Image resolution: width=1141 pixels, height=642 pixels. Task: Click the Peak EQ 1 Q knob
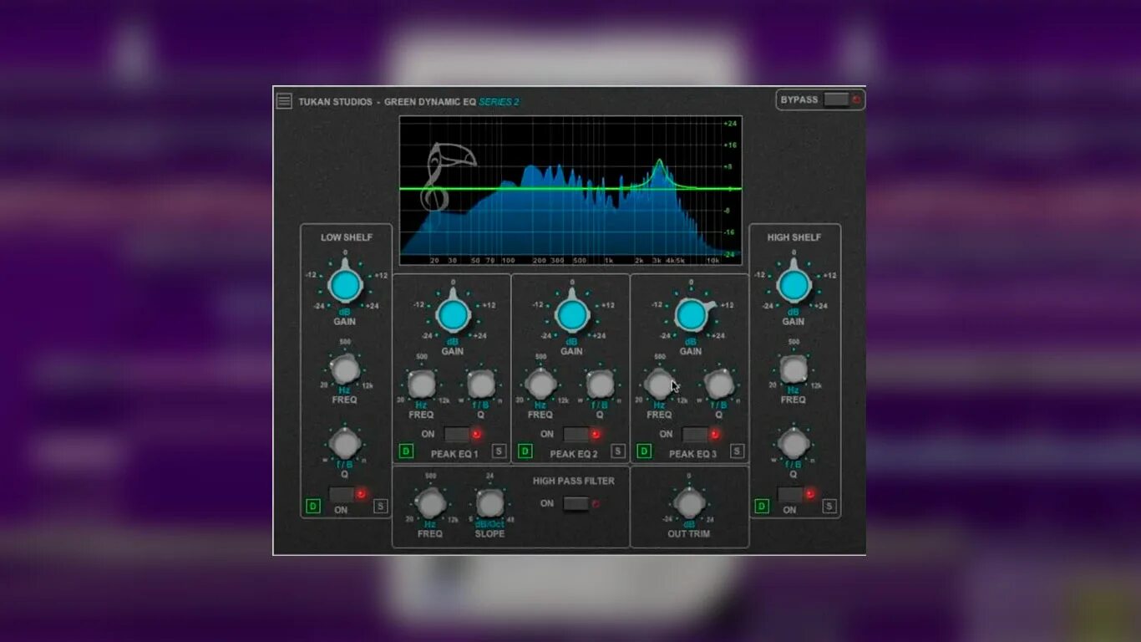click(481, 385)
